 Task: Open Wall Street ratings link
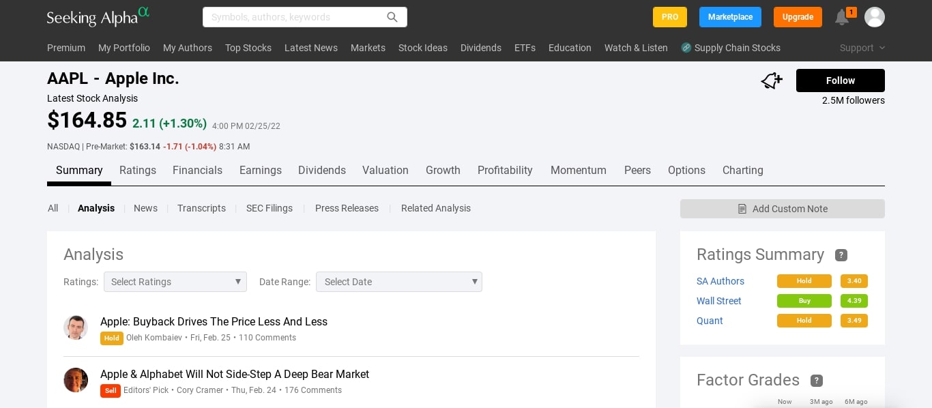pyautogui.click(x=718, y=301)
